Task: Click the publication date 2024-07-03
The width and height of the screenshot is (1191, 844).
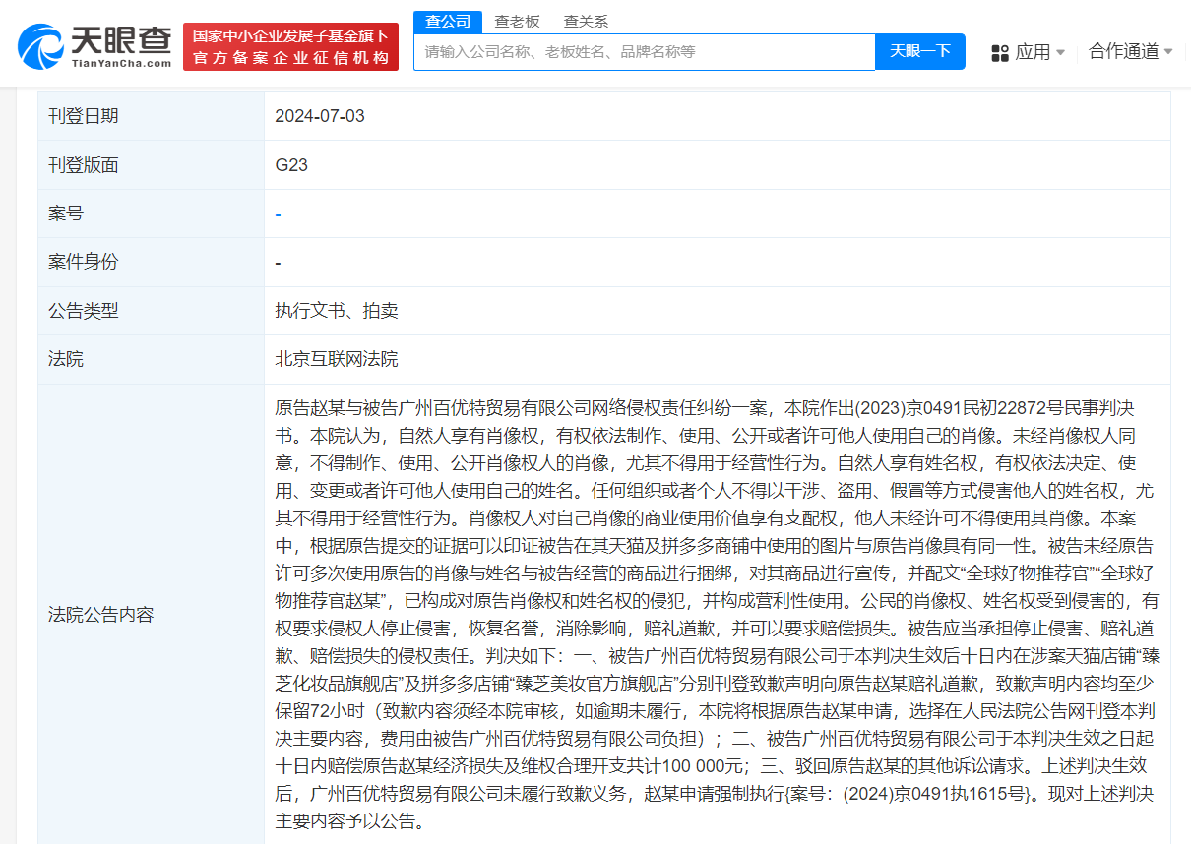Action: 319,116
